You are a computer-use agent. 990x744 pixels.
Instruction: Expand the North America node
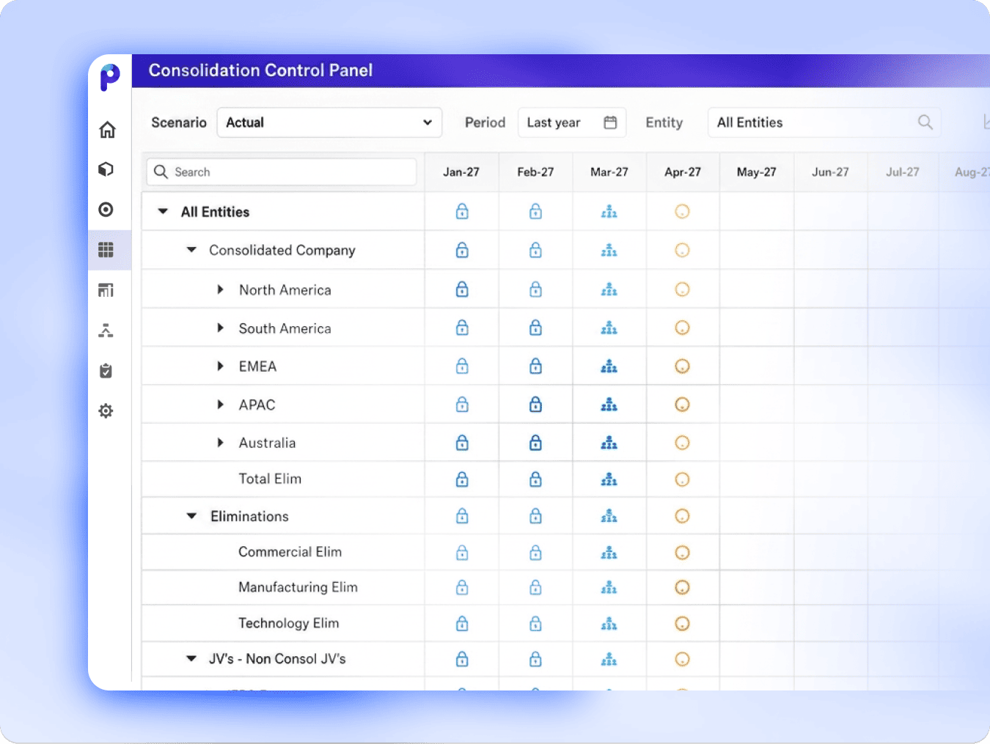click(x=220, y=290)
